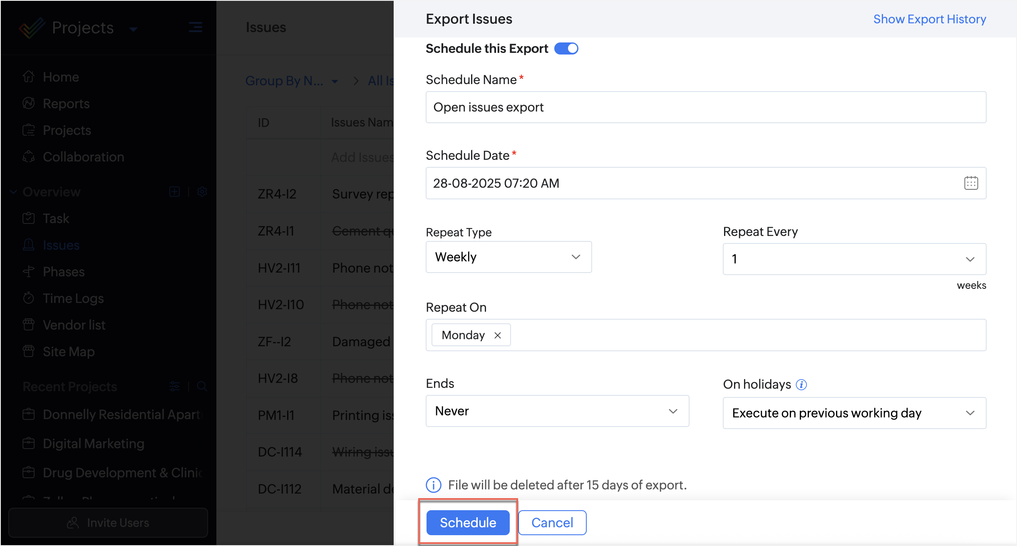The width and height of the screenshot is (1017, 546).
Task: Expand the Repeat Every dropdown
Action: click(x=854, y=259)
